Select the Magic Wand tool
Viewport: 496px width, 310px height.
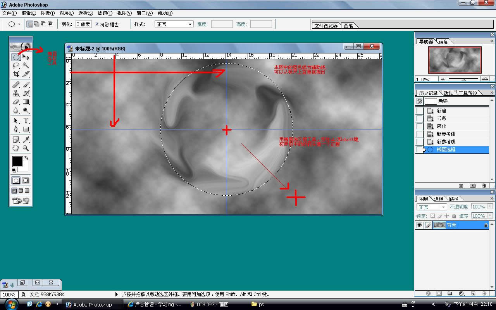click(26, 65)
